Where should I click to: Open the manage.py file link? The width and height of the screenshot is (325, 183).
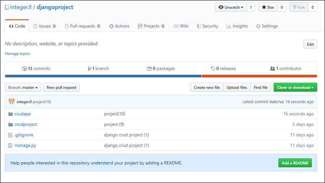click(25, 145)
